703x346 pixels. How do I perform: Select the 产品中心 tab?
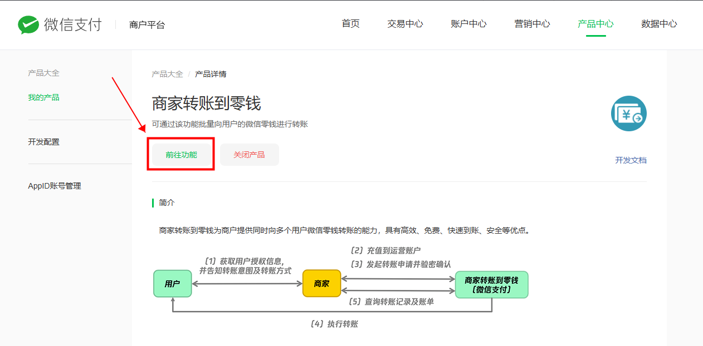tap(595, 24)
